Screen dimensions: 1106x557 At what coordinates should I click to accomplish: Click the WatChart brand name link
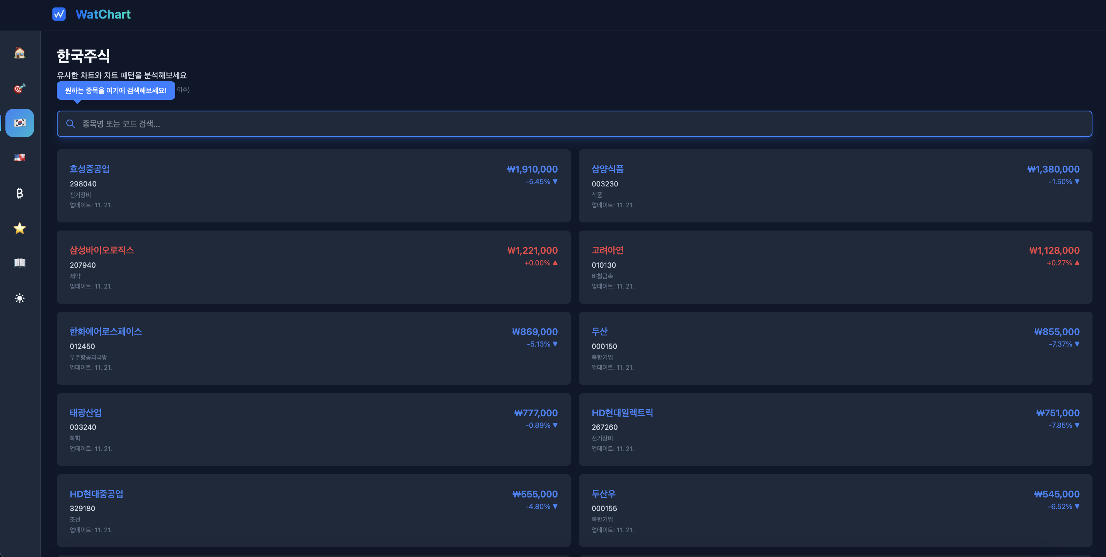coord(103,14)
